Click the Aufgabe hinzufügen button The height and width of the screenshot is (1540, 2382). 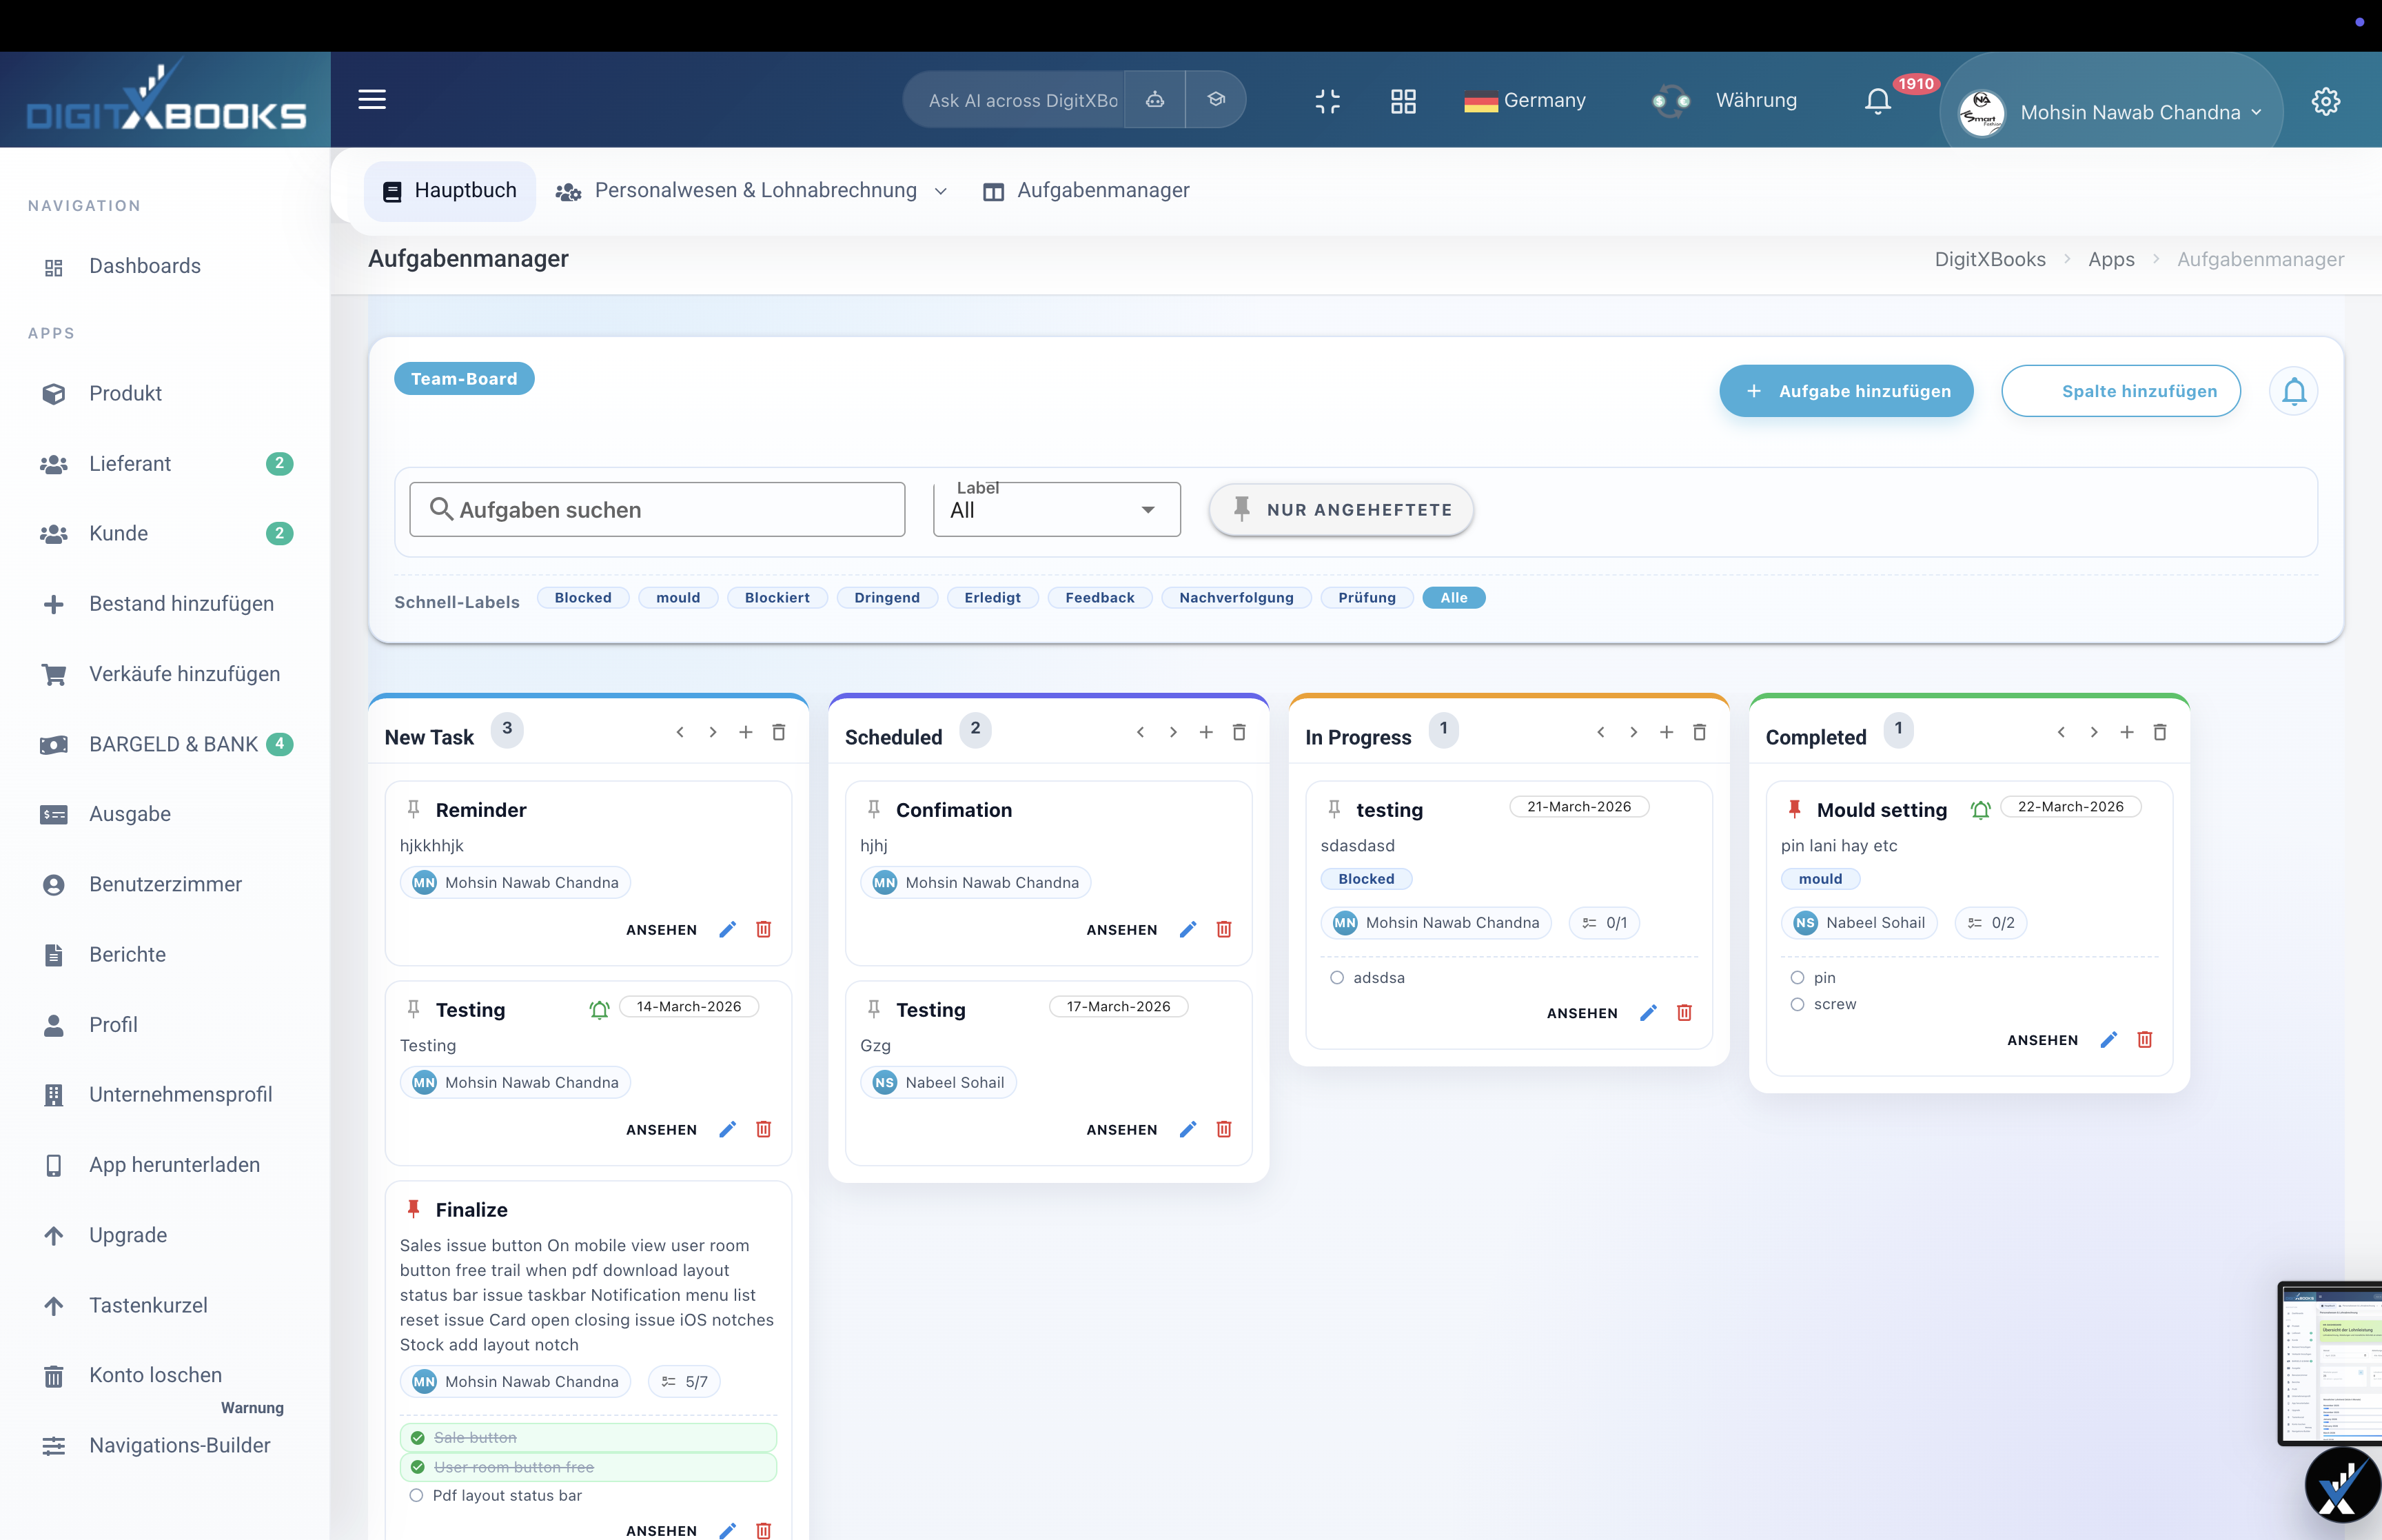click(1845, 391)
